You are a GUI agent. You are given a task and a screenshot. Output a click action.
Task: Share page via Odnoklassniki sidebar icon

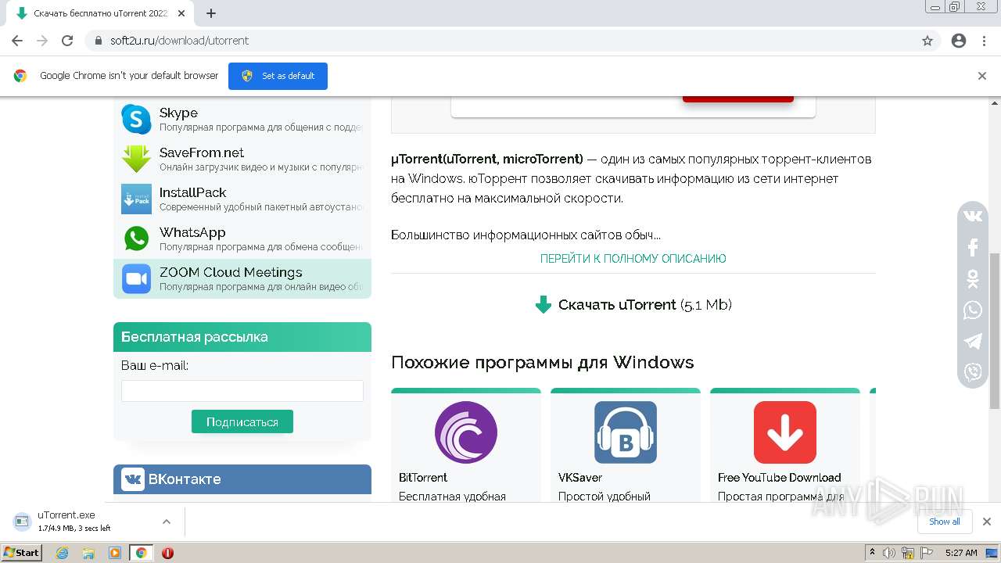pyautogui.click(x=973, y=279)
